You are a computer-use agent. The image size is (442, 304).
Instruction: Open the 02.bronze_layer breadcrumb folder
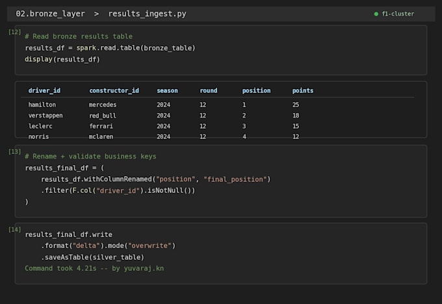50,14
